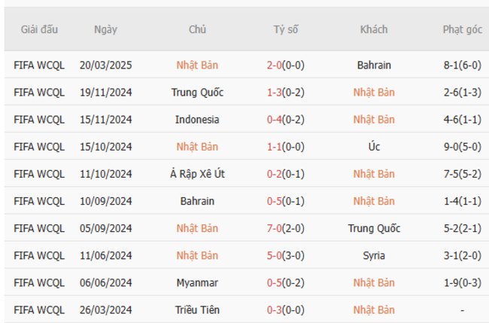The image size is (489, 323).
Task: Click the Myanmar team name
Action: click(197, 282)
